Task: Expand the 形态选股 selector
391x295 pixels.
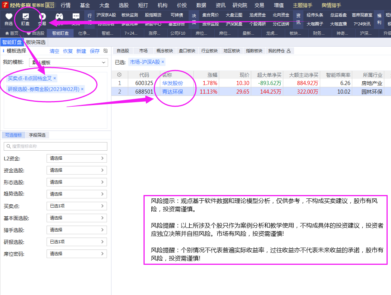Action: click(x=77, y=182)
